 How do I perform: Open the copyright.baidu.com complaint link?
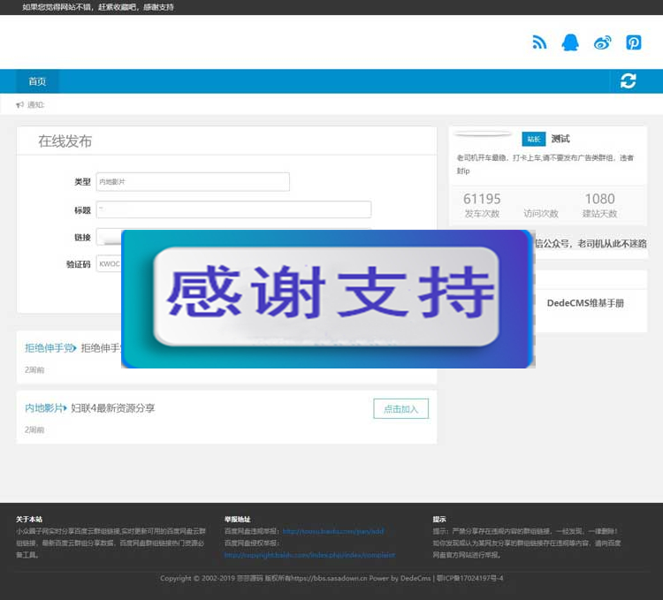pos(309,555)
